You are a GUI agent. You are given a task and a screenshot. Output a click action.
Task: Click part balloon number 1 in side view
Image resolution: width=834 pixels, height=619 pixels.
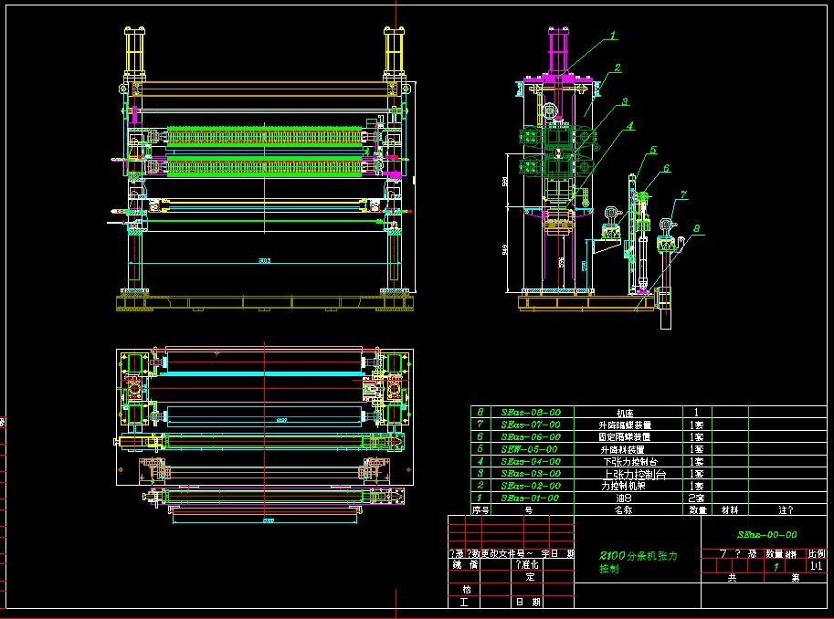click(x=613, y=37)
